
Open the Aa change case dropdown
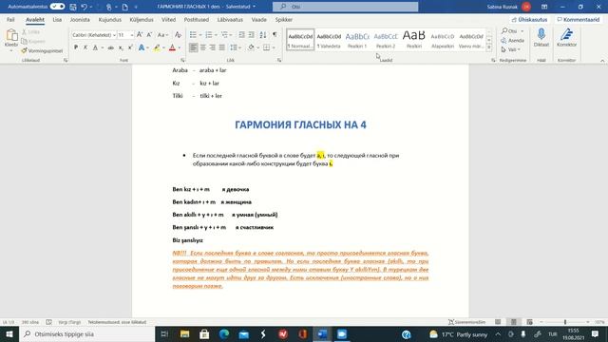click(162, 35)
